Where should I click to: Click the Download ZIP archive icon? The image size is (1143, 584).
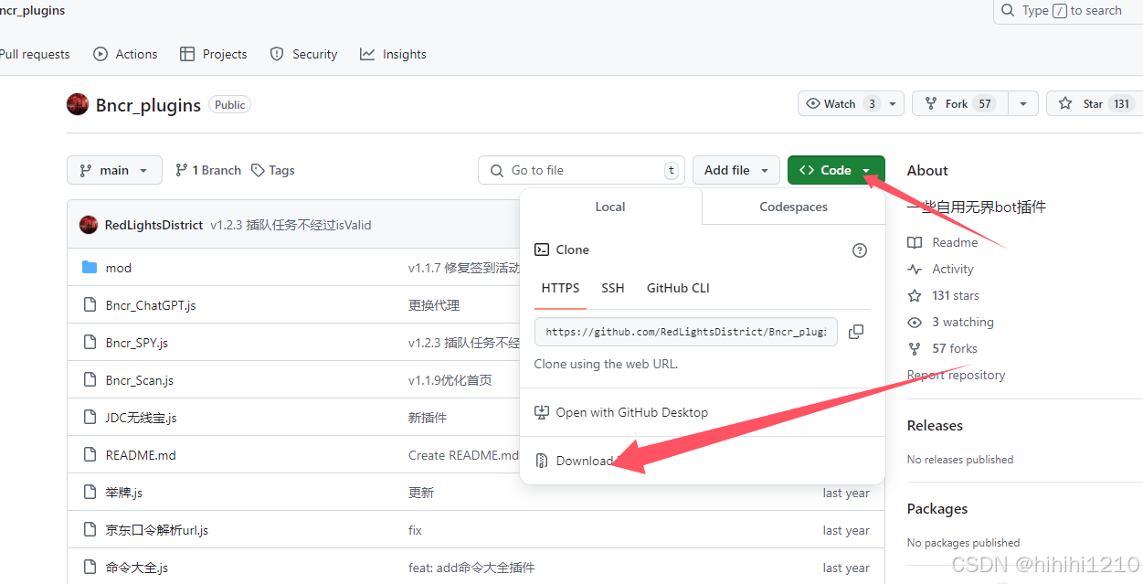click(542, 461)
